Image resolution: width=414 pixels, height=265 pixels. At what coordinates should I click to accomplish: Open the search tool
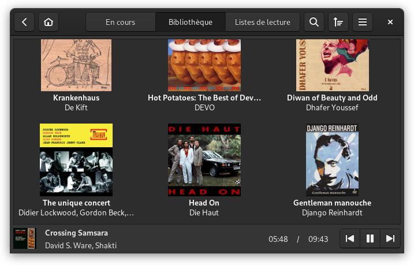click(x=314, y=22)
